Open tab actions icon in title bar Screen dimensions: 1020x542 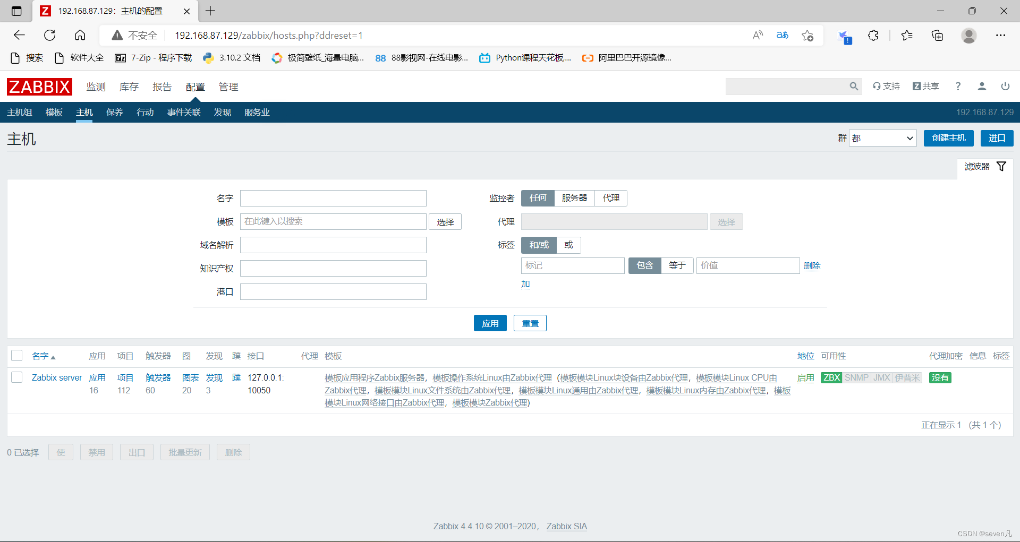[x=16, y=11]
